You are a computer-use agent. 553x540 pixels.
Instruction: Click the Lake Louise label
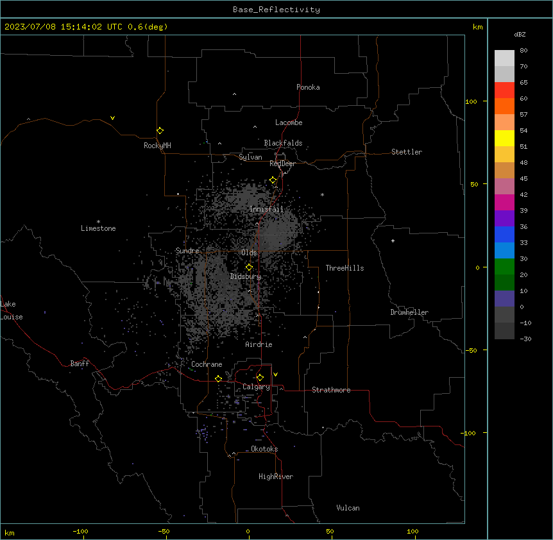click(12, 310)
